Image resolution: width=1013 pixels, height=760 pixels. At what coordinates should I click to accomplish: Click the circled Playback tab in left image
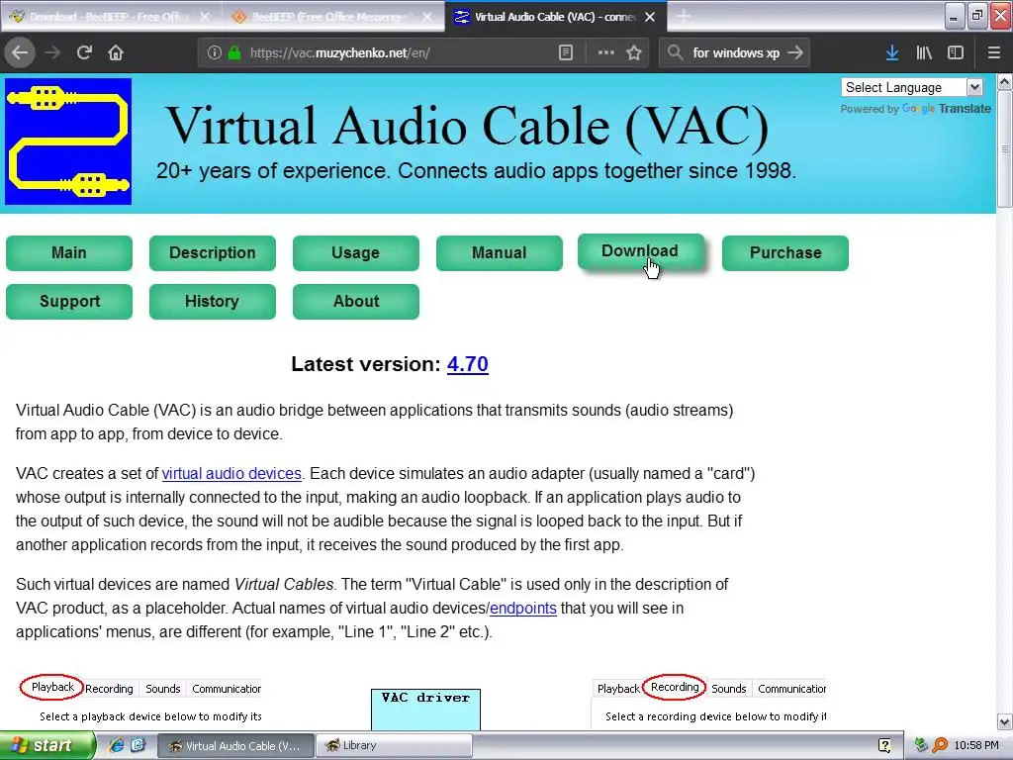51,687
